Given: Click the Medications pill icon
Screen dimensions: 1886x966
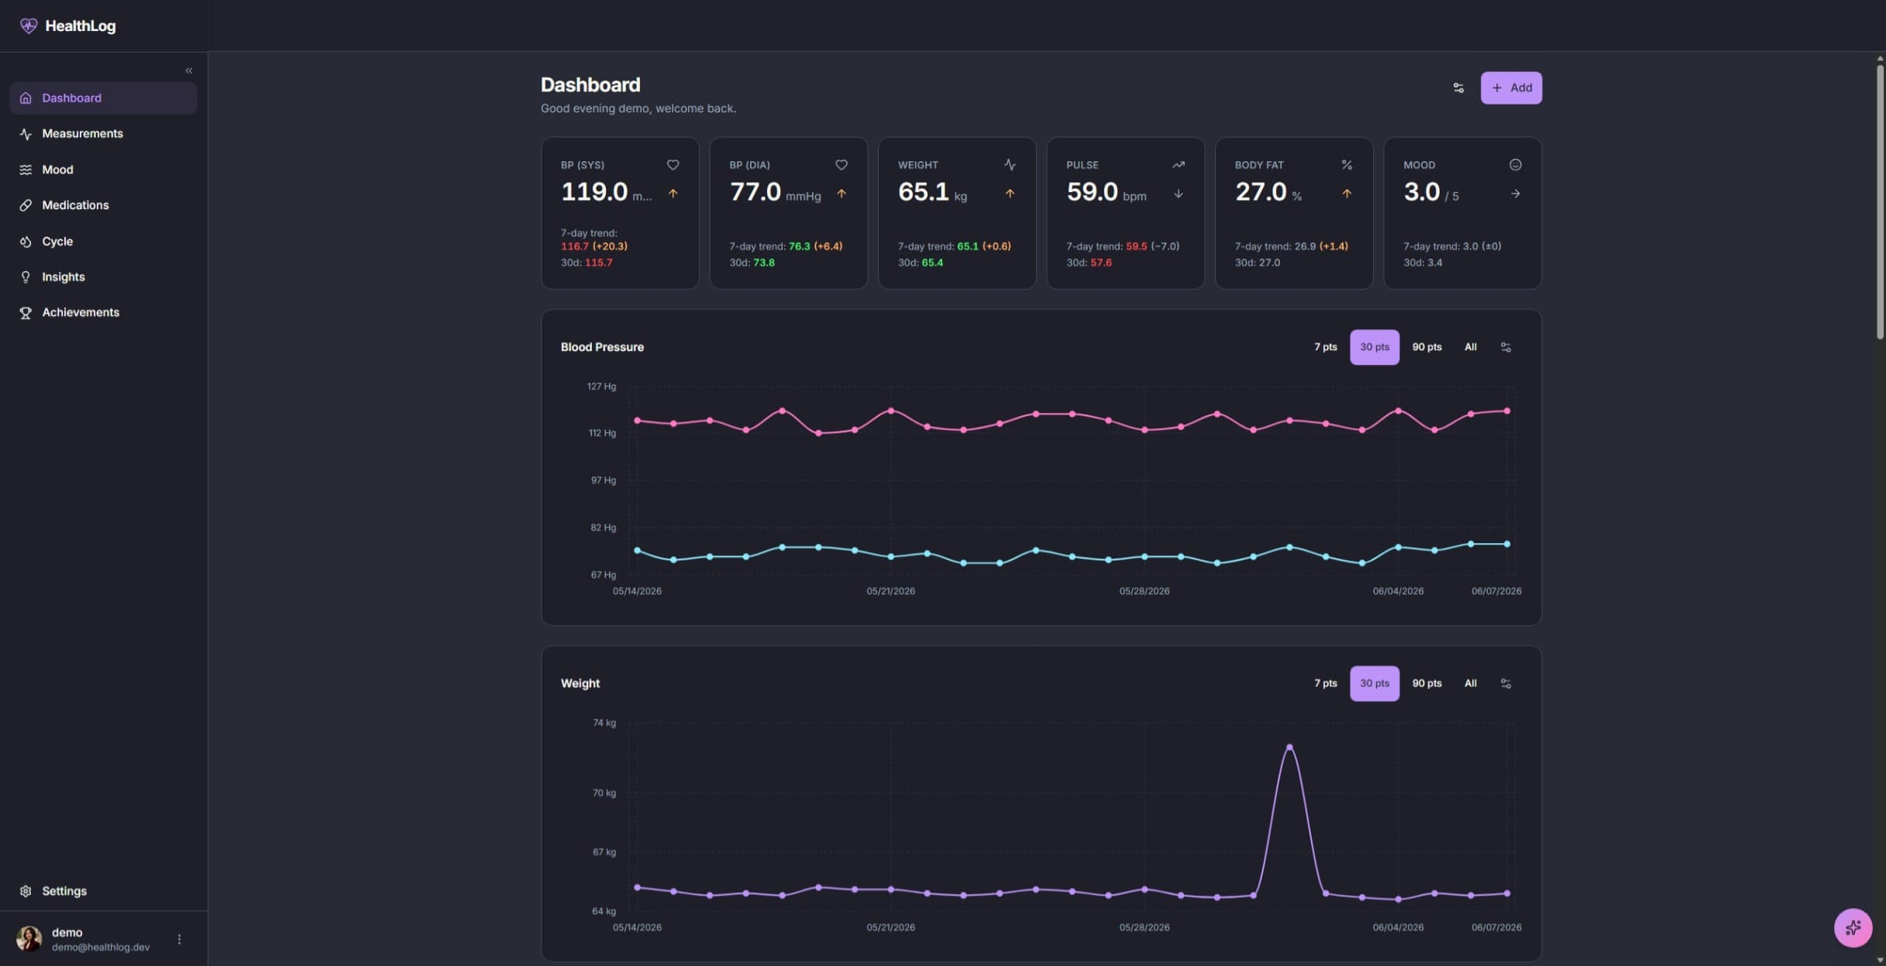Looking at the screenshot, I should 26,205.
